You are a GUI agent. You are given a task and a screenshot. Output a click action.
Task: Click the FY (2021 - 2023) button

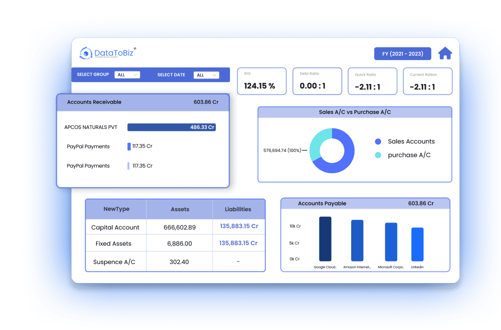point(402,53)
